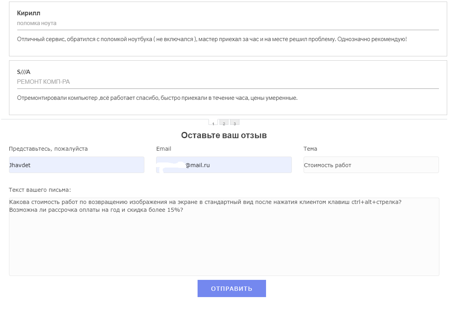Click review subject поломка ноута
The image size is (473, 310).
tap(37, 23)
